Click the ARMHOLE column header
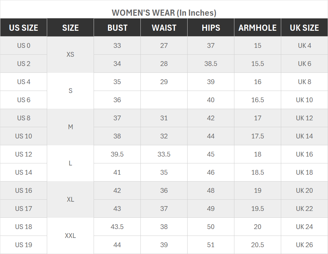Viewport: 328px width, 254px height. tap(258, 28)
